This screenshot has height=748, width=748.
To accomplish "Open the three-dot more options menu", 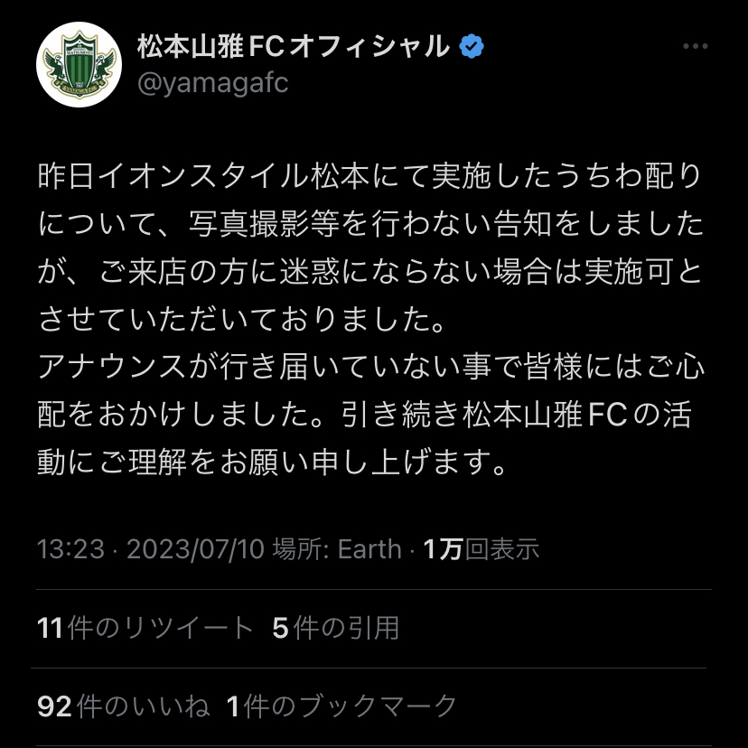I will [x=695, y=46].
